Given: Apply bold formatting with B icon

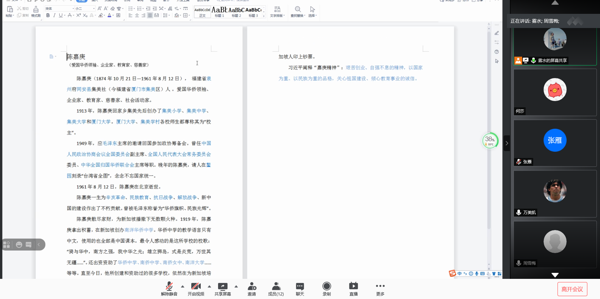Looking at the screenshot, I should [48, 15].
